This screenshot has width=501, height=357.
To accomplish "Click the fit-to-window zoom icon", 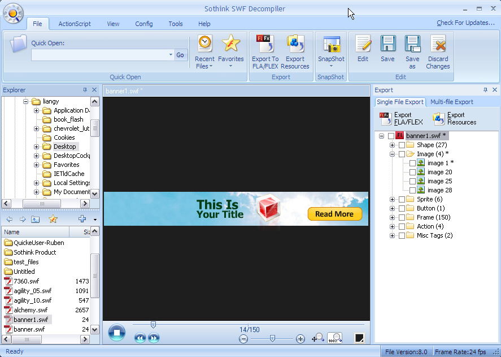I will (x=317, y=338).
